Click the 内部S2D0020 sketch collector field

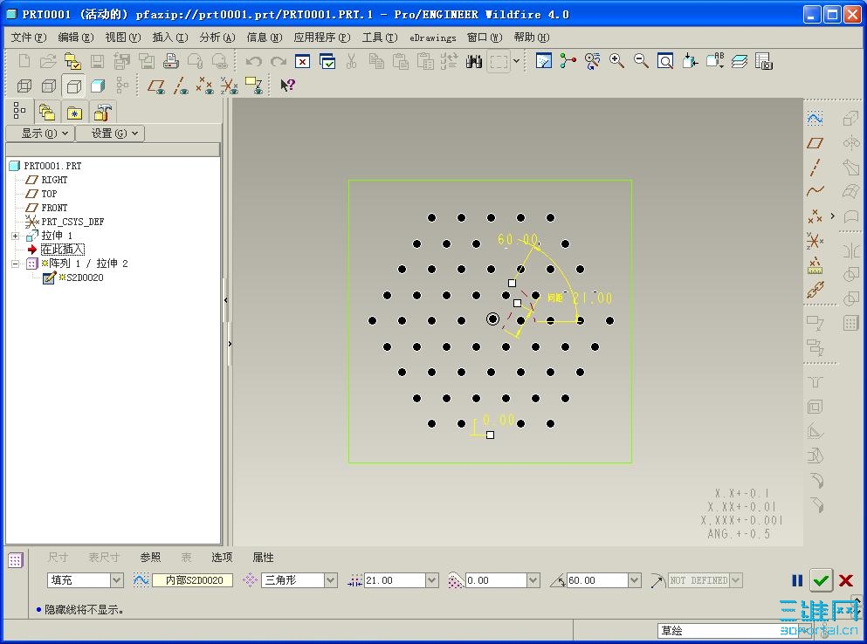(x=192, y=580)
